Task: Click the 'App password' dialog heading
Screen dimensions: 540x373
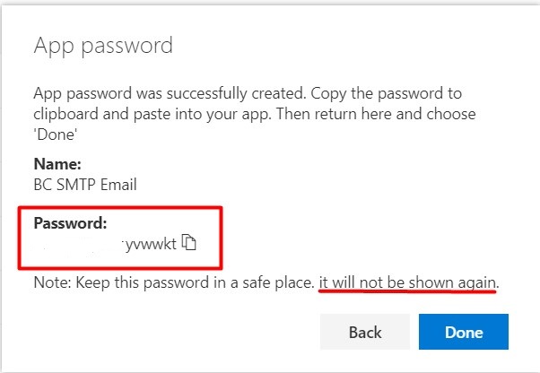Action: point(102,45)
